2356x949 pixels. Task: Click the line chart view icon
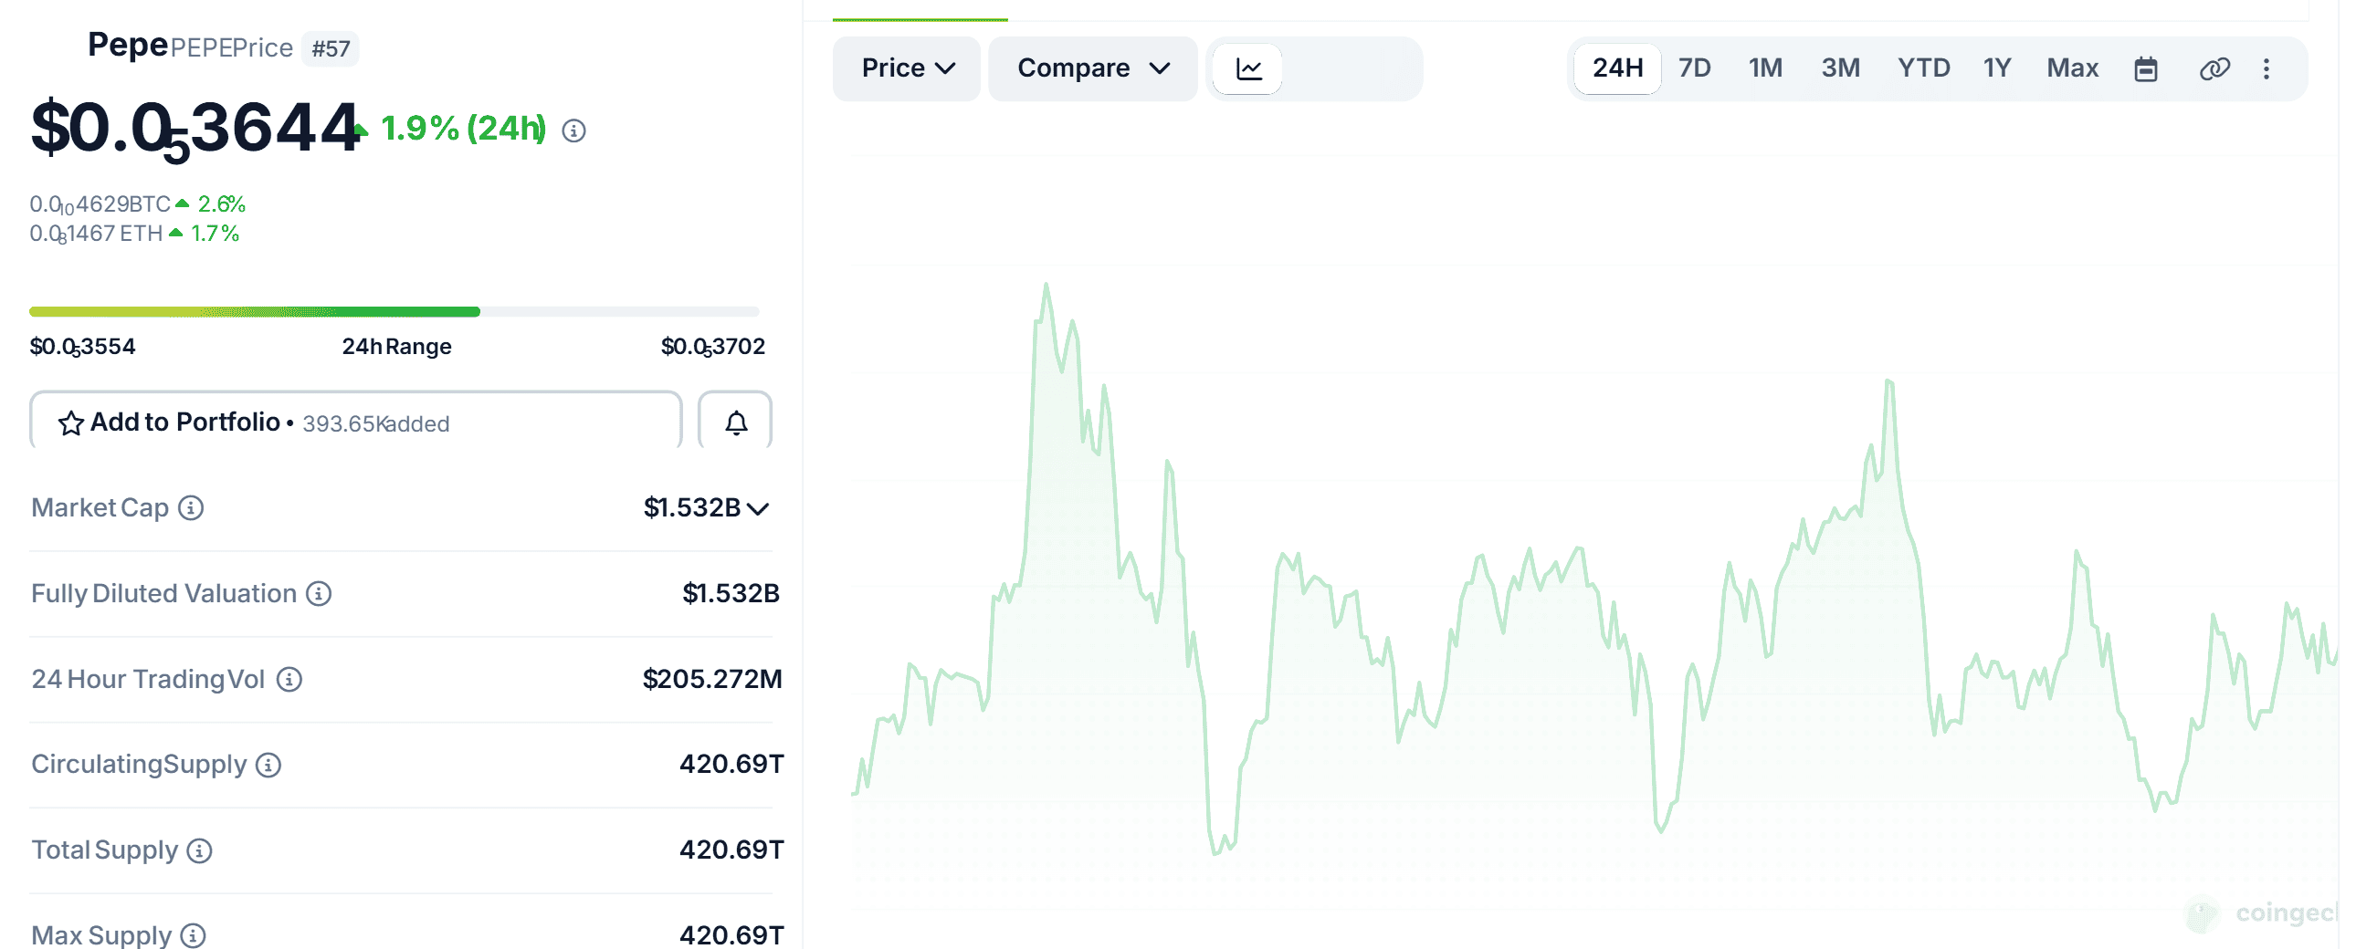click(1247, 68)
